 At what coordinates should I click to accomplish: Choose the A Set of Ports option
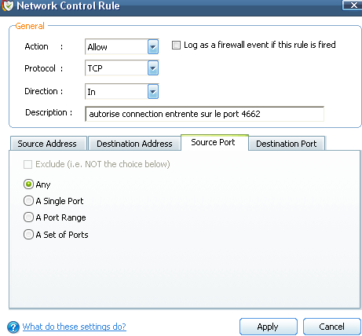coord(28,234)
